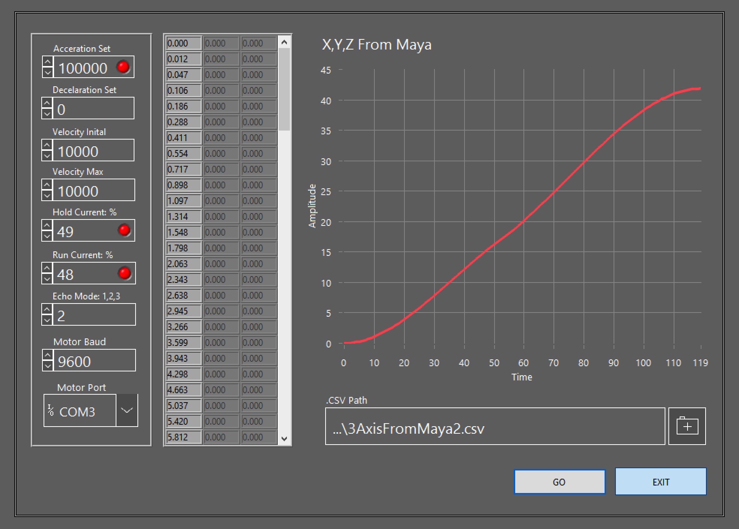Increment the Velocity Inital value
Screen dimensions: 739x529
click(x=47, y=145)
